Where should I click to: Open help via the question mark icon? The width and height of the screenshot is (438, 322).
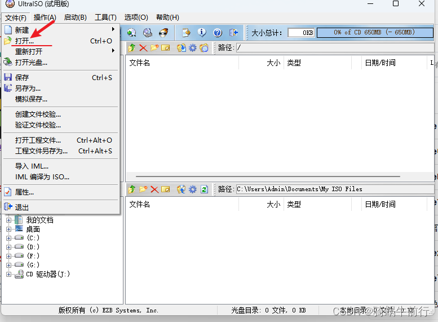(218, 33)
